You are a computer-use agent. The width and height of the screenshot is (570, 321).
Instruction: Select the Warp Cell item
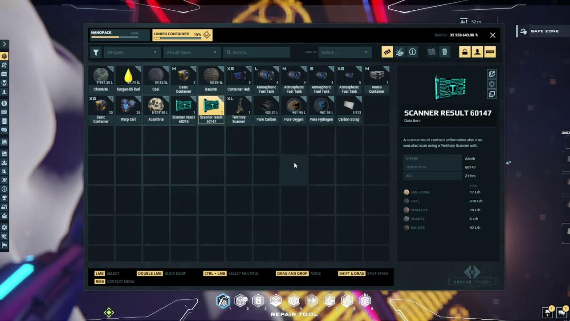[128, 110]
